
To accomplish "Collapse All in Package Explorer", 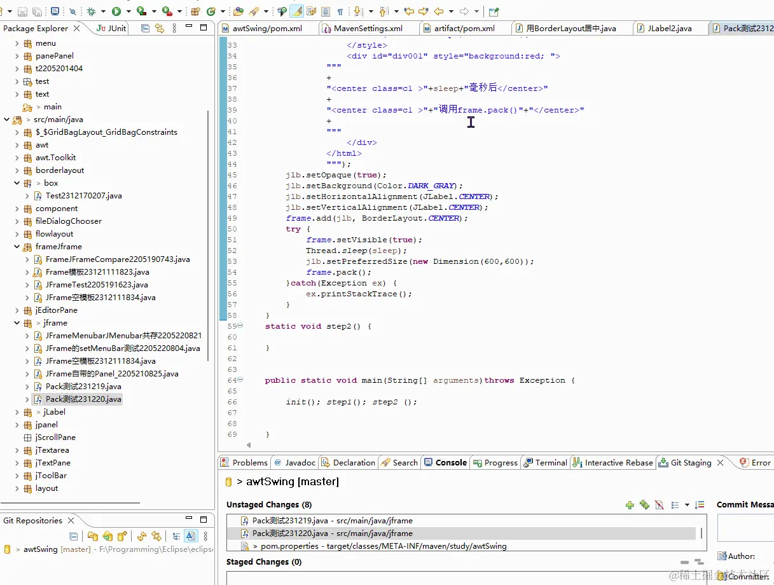I will [145, 28].
